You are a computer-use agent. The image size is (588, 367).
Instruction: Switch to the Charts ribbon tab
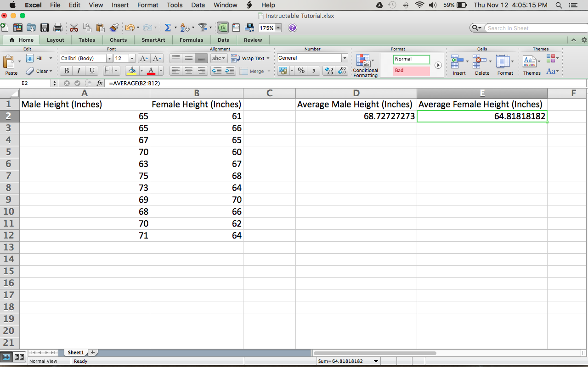click(x=119, y=40)
